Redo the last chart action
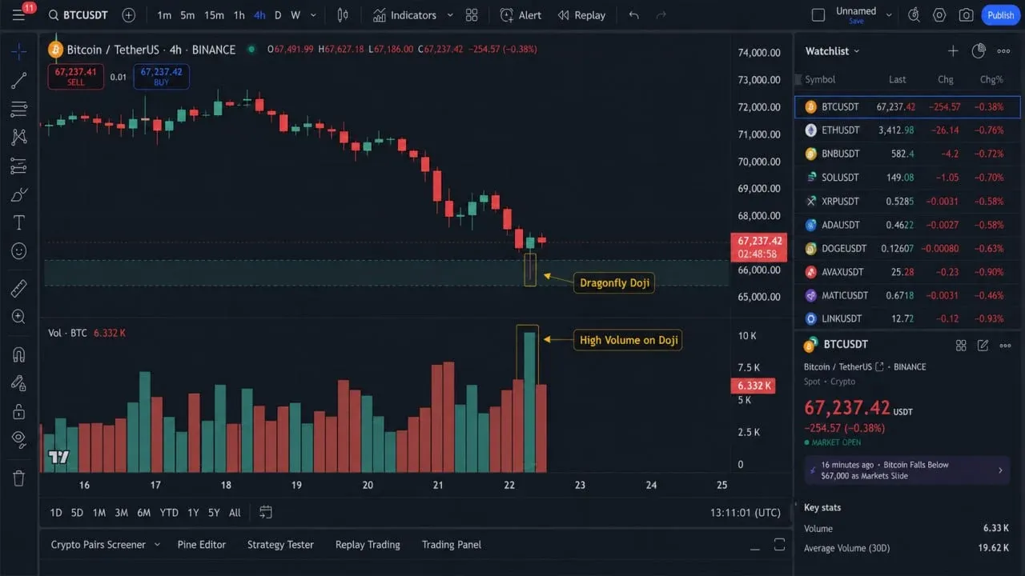This screenshot has height=576, width=1025. point(661,15)
